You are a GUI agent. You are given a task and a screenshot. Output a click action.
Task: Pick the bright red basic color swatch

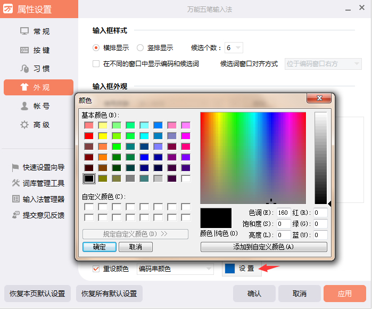coord(89,136)
